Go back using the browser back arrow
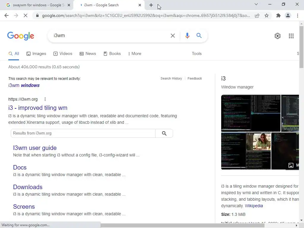Image resolution: width=304 pixels, height=228 pixels. click(7, 15)
